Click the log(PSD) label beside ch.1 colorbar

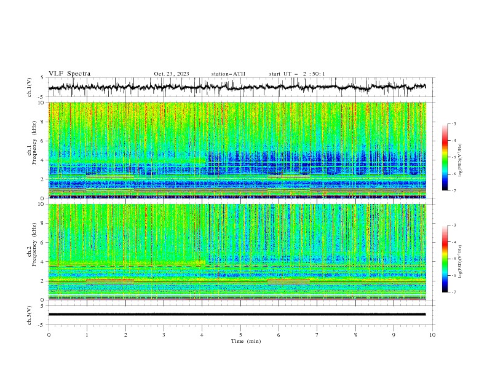pos(460,160)
